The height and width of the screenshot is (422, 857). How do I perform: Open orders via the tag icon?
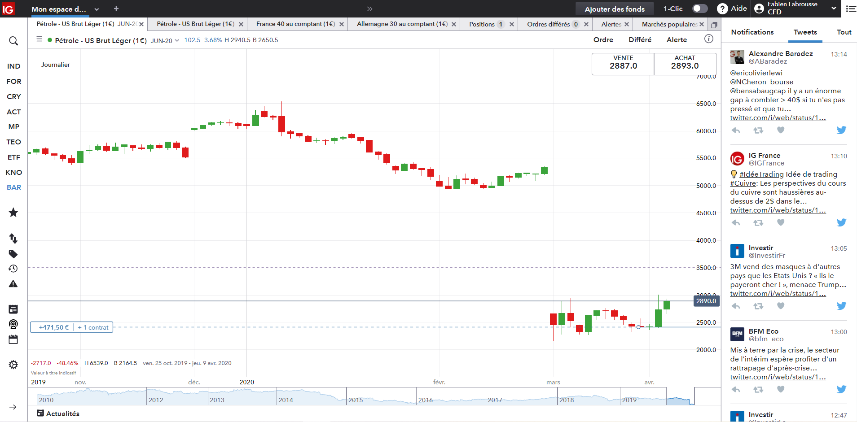13,254
